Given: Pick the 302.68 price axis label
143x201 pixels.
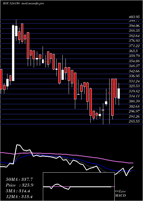Looking at the screenshot, I should point(134,106).
